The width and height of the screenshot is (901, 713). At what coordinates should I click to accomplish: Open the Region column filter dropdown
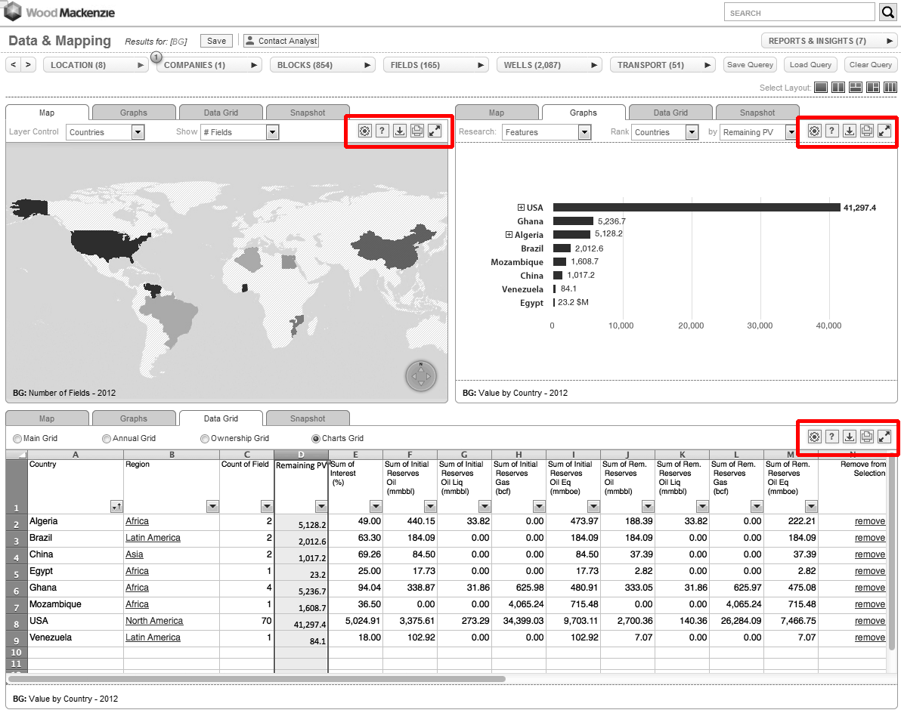(x=212, y=506)
